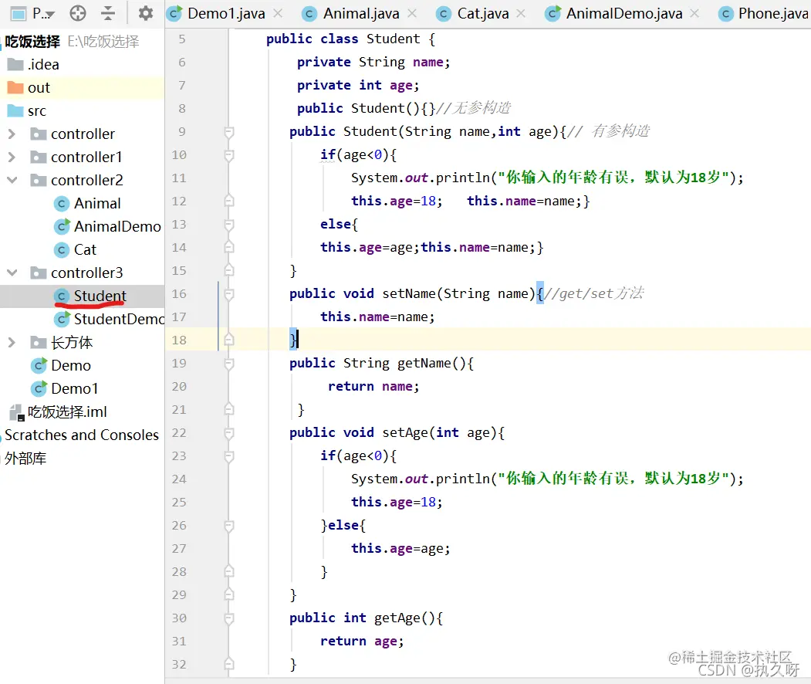Collapse the controller2 package
Screen dimensions: 811x684
coord(12,180)
